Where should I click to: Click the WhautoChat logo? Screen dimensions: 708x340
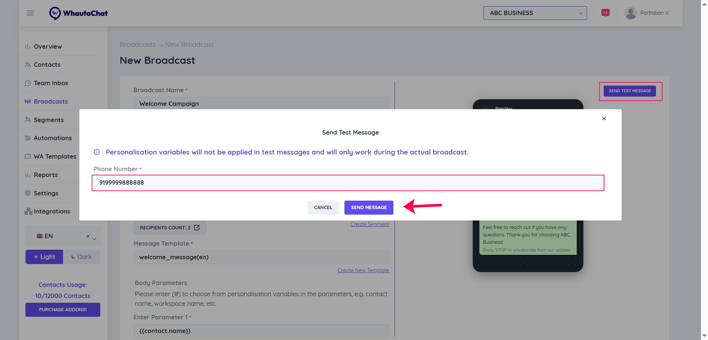tap(79, 13)
